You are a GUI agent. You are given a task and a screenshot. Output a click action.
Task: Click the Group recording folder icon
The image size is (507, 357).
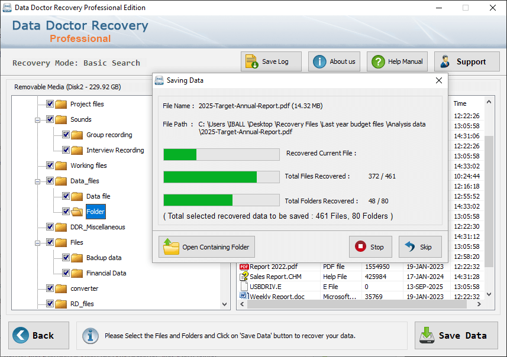point(77,135)
